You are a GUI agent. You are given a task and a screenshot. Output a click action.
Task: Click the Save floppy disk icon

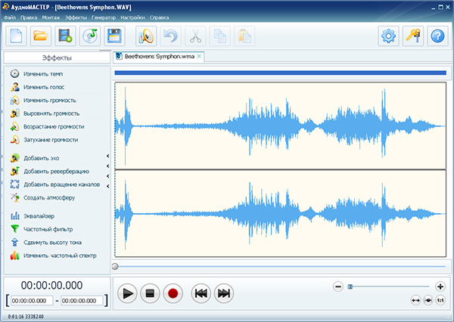[114, 35]
